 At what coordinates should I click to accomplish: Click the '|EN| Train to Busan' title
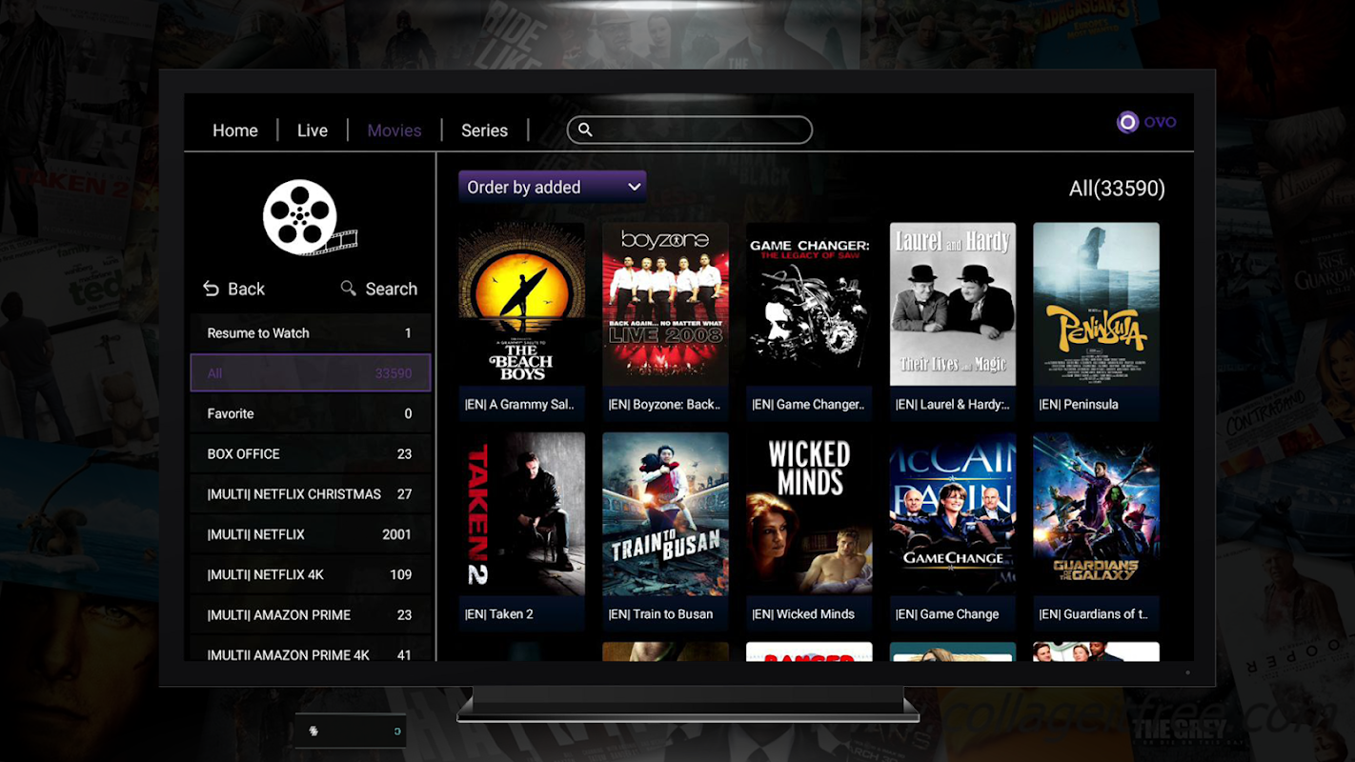pos(660,614)
